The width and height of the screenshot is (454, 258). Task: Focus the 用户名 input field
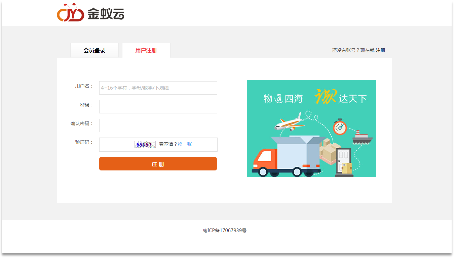pyautogui.click(x=158, y=88)
